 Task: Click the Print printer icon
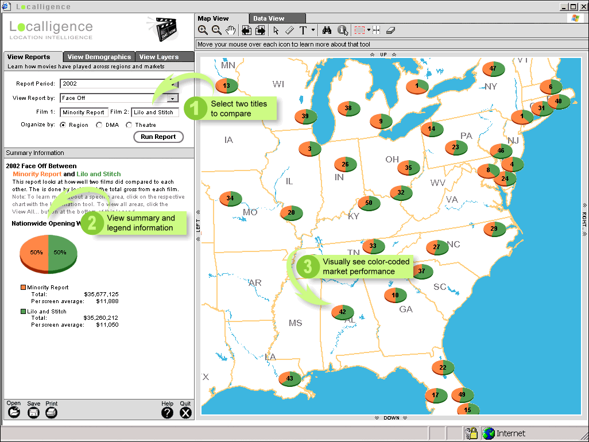click(52, 413)
